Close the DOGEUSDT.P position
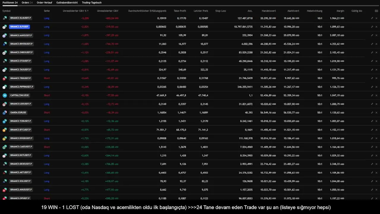Image resolution: width=380 pixels, height=214 pixels. tap(376, 139)
